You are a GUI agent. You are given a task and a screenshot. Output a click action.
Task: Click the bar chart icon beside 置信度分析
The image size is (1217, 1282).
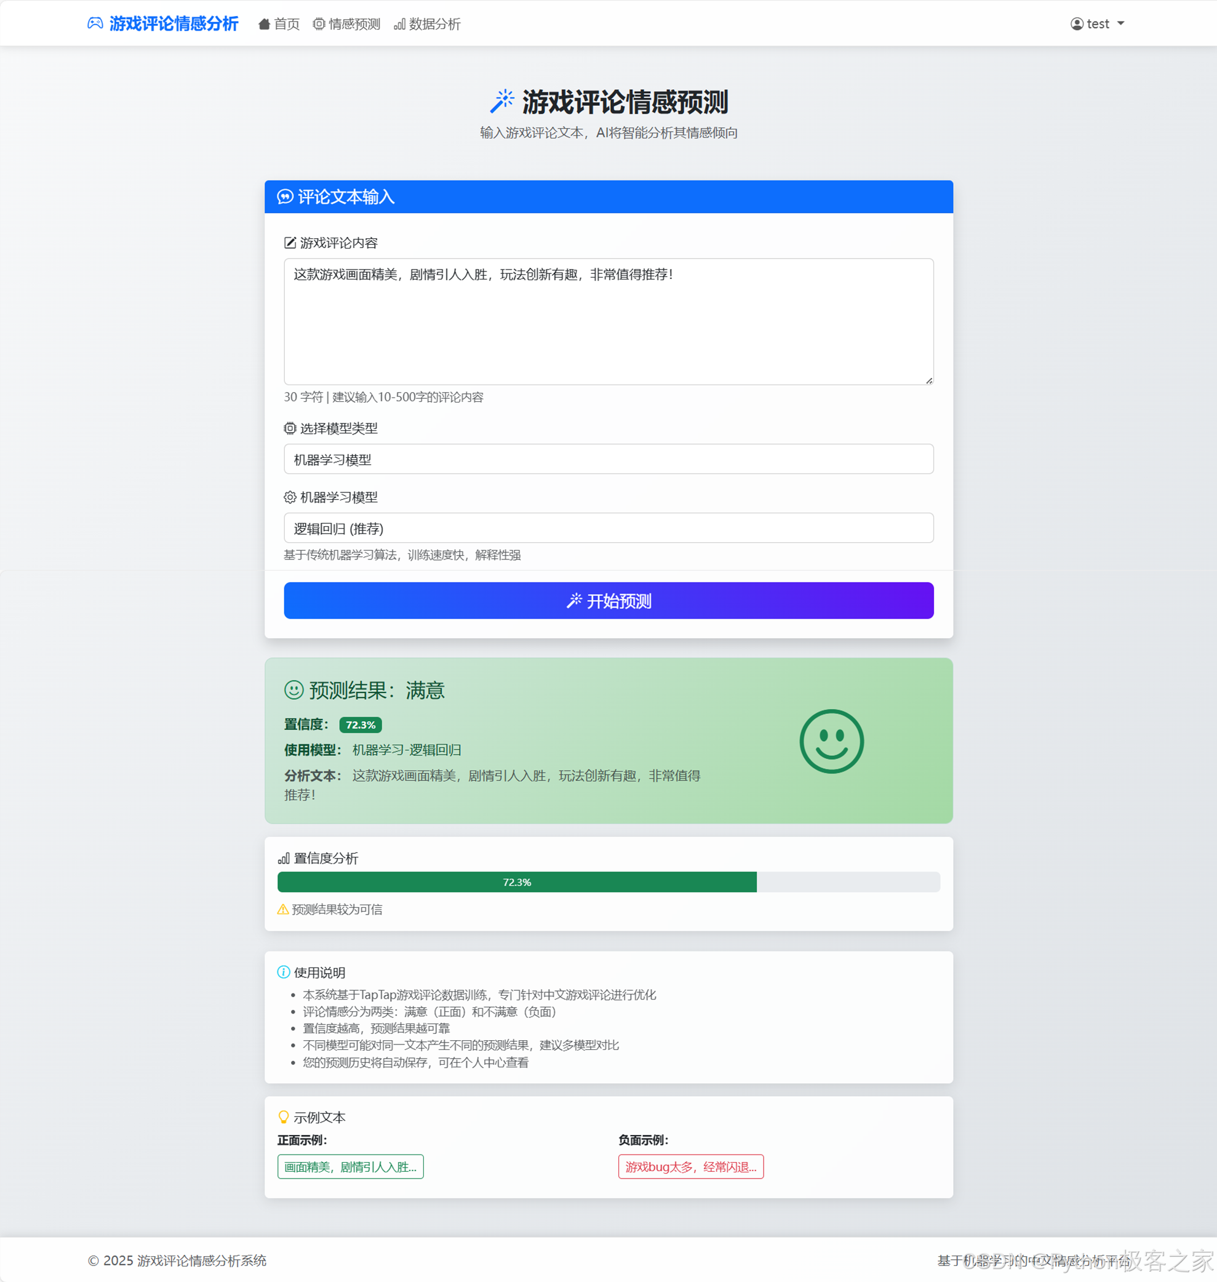(x=284, y=859)
